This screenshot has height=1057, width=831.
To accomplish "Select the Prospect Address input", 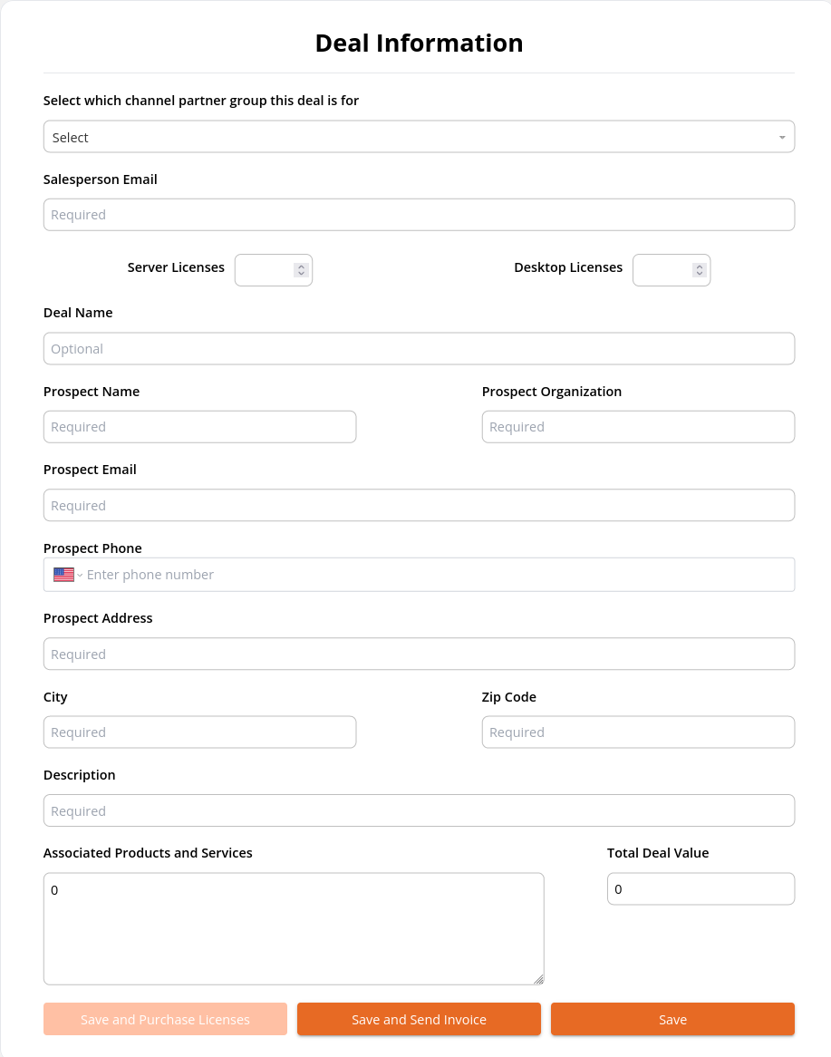I will (419, 654).
